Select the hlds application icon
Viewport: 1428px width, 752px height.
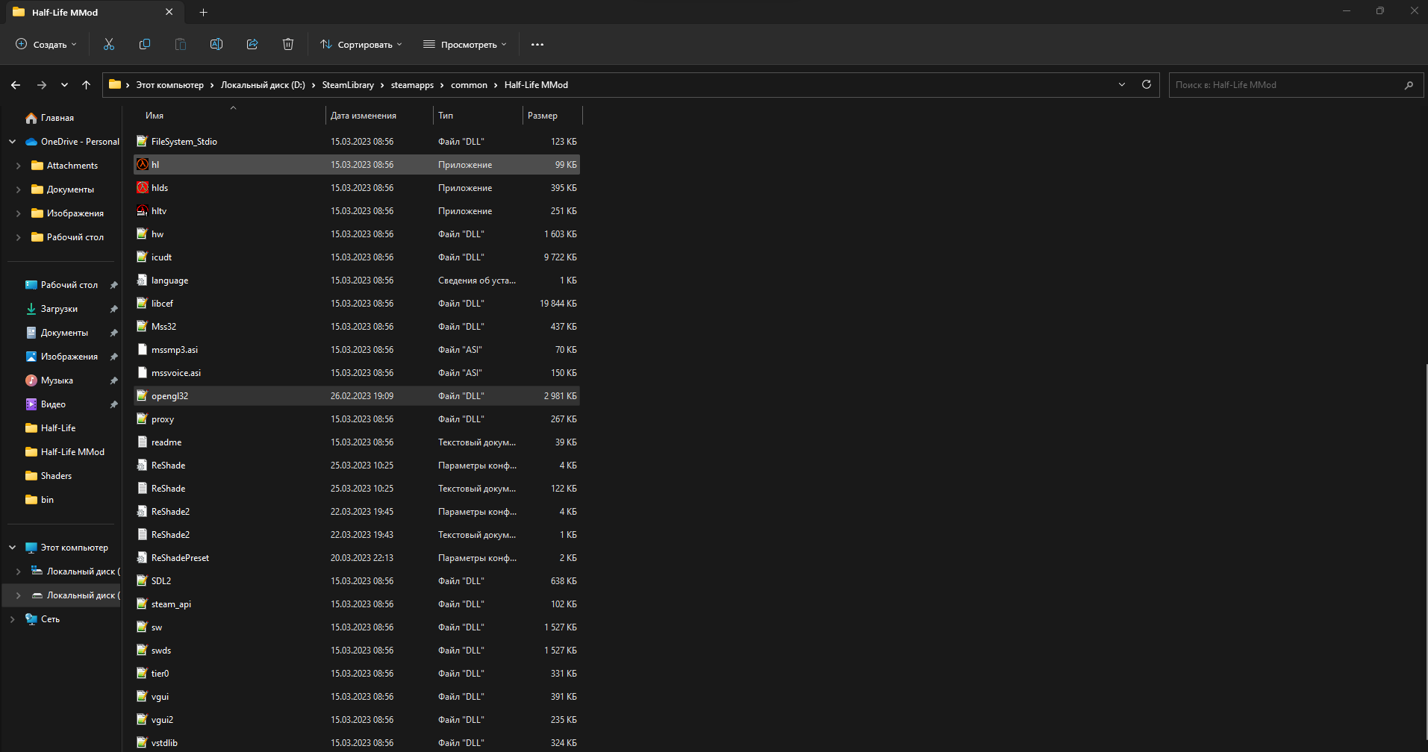143,187
